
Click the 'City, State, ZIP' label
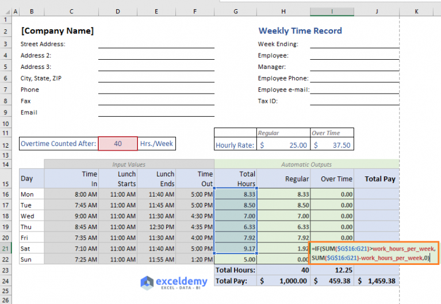41,79
